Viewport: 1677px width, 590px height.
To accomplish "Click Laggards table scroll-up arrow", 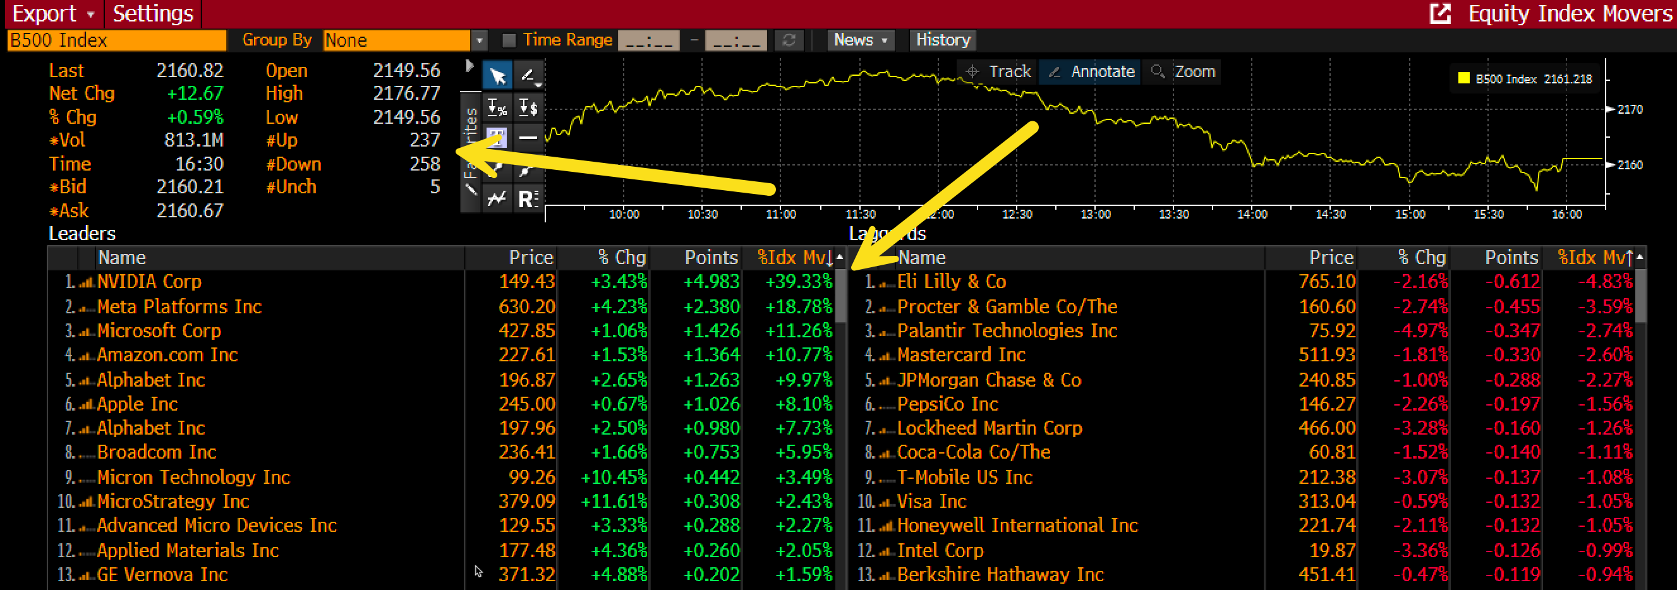I will tap(1640, 258).
